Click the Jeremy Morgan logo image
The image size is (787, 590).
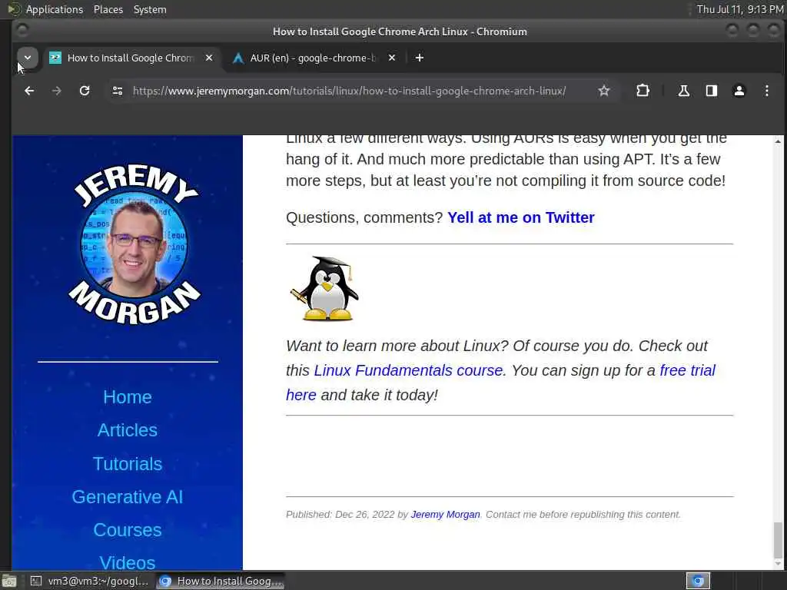pyautogui.click(x=134, y=244)
